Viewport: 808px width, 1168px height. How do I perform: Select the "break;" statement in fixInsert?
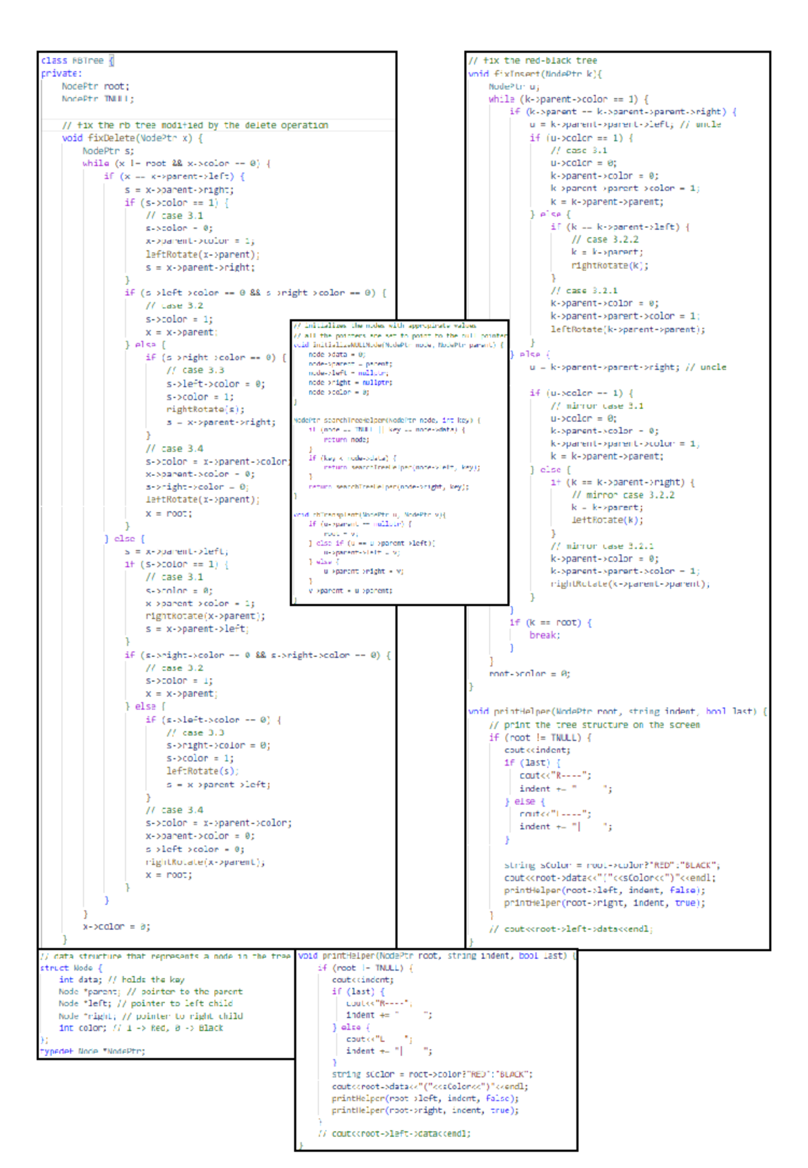tap(544, 635)
